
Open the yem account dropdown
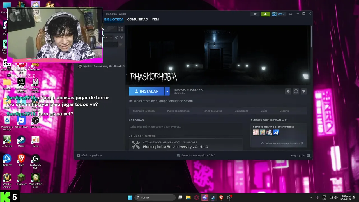[279, 14]
